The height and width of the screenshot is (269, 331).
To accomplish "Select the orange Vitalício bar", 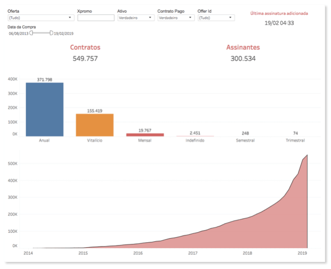I will (x=94, y=125).
